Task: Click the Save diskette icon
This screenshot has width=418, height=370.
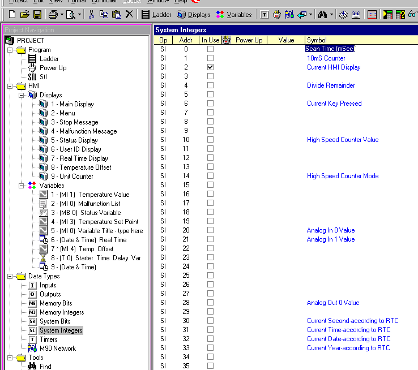Action: [37, 15]
